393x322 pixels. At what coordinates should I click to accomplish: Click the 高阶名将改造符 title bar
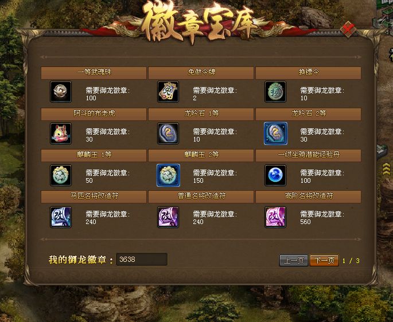308,197
